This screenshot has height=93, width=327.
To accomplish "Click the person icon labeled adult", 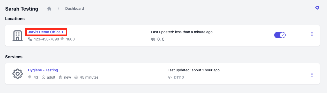I will [43, 77].
